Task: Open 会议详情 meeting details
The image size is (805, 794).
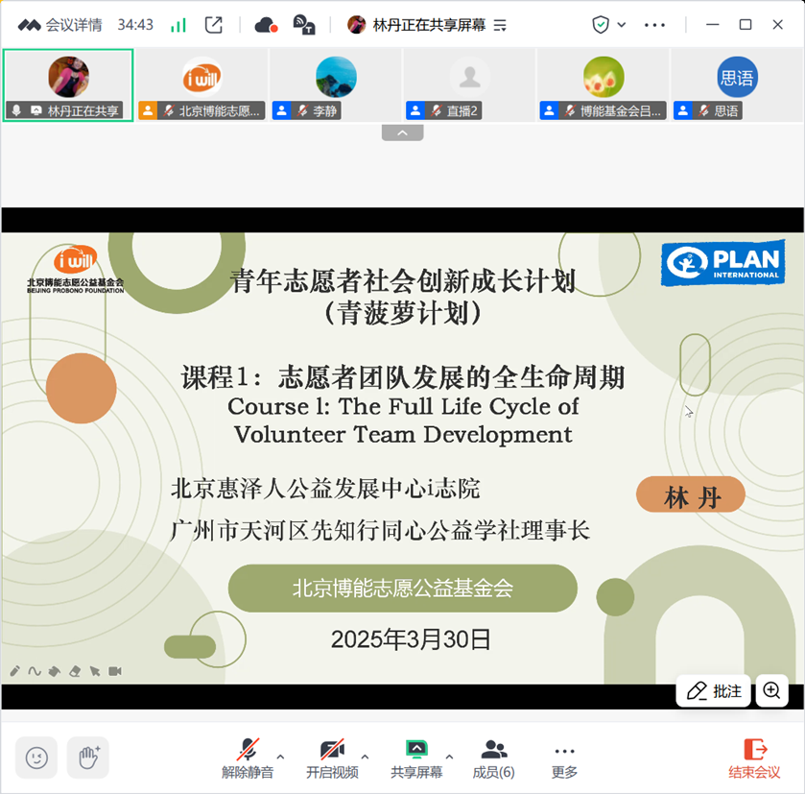Action: click(60, 25)
